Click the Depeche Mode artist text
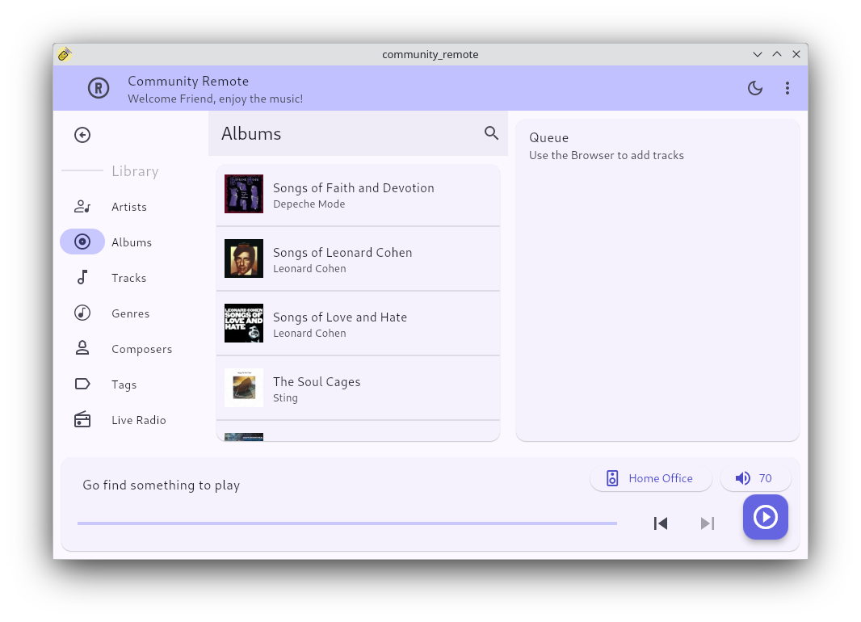The image size is (861, 622). [309, 204]
